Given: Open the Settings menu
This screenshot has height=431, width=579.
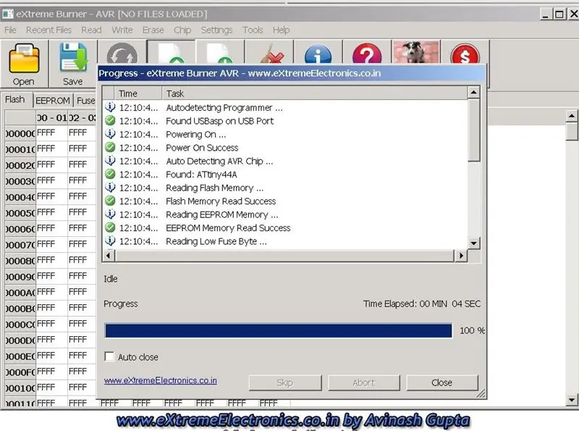Looking at the screenshot, I should (216, 30).
